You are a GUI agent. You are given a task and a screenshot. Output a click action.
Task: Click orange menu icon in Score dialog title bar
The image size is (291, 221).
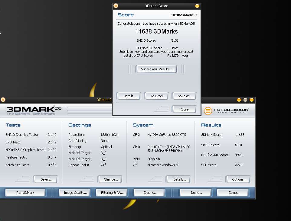[116, 6]
